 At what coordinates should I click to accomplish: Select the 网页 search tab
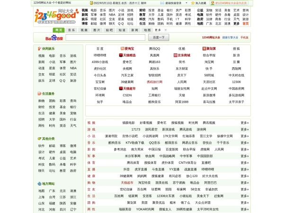point(58,30)
